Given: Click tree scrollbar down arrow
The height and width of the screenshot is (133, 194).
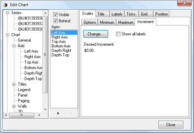Looking at the screenshot, I should click(x=45, y=110).
